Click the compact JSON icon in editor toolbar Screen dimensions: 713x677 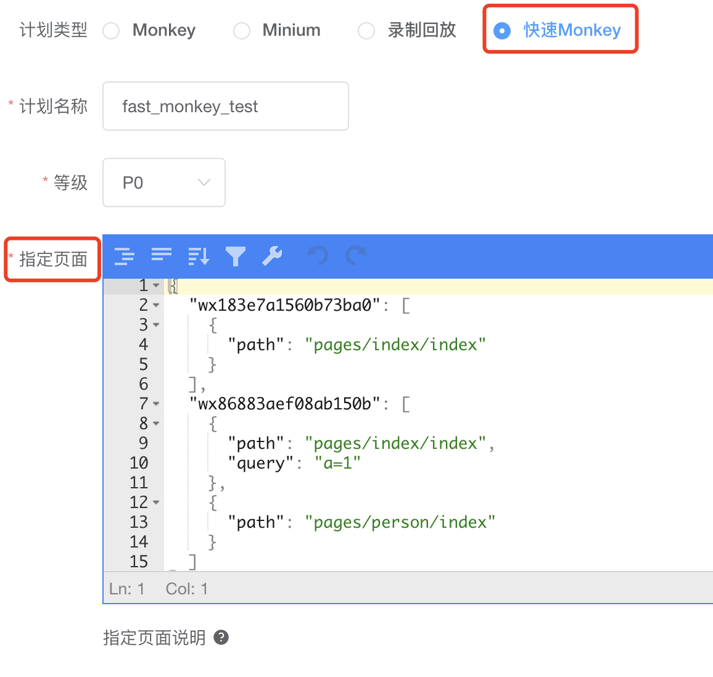[162, 255]
